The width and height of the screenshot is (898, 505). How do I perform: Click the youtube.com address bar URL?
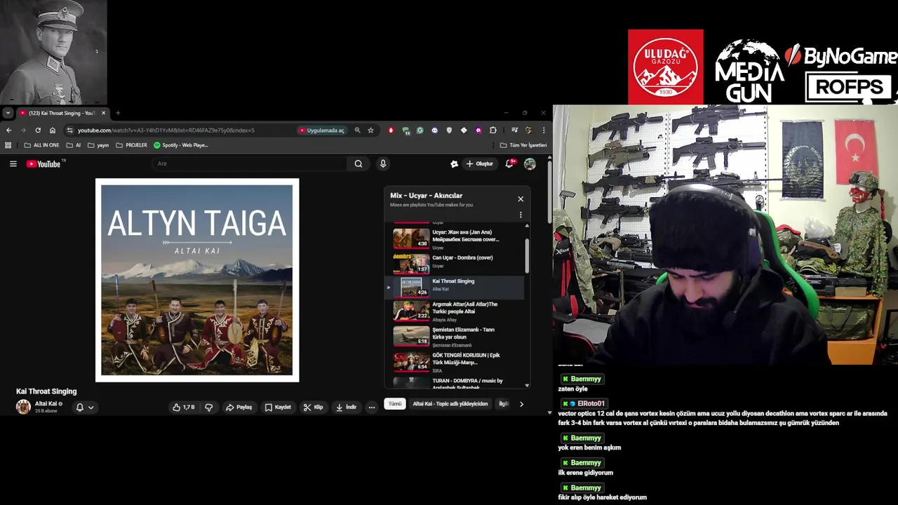pyautogui.click(x=166, y=130)
